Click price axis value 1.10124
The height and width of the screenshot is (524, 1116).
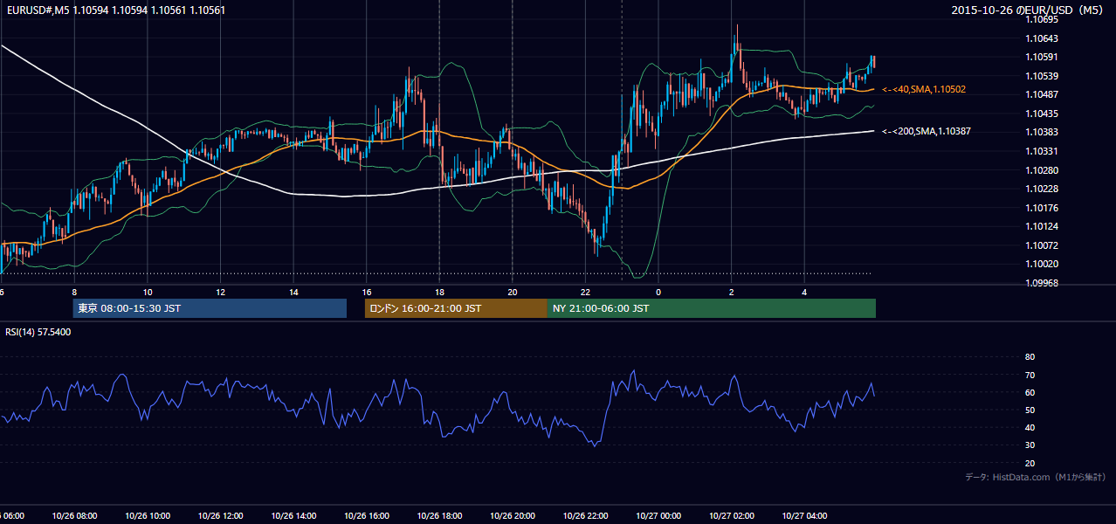click(1042, 226)
